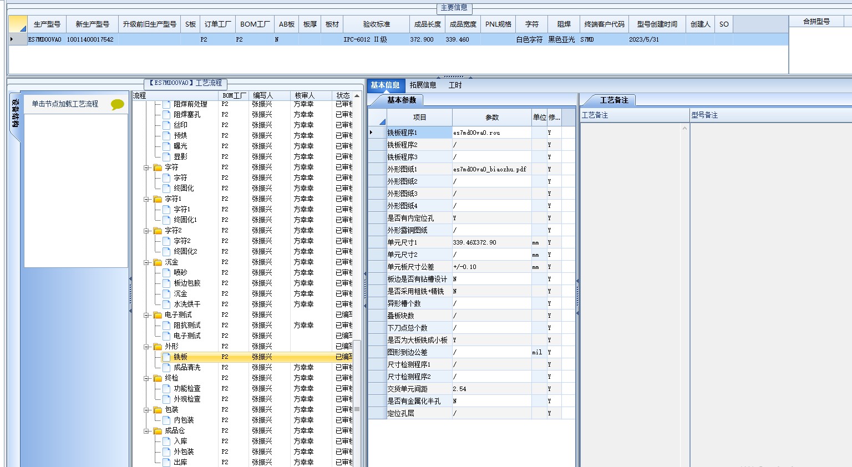Click the 成品清洗 document icon
The height and width of the screenshot is (467, 852).
pyautogui.click(x=166, y=368)
